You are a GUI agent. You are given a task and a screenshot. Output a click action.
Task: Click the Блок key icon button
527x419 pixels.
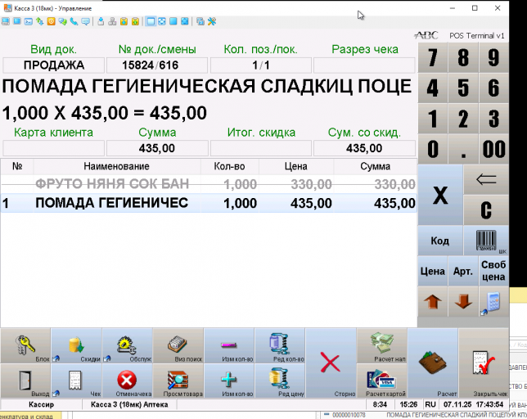(25, 345)
